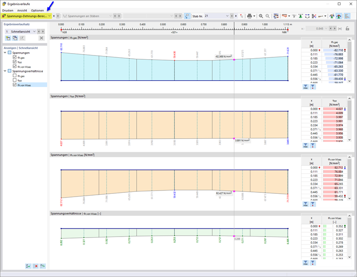This screenshot has height=277, width=357.
Task: Toggle the Spannungsverhältnisse group checkbox
Action: click(x=9, y=71)
